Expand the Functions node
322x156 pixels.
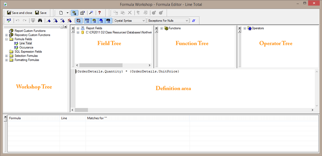pyautogui.click(x=161, y=28)
